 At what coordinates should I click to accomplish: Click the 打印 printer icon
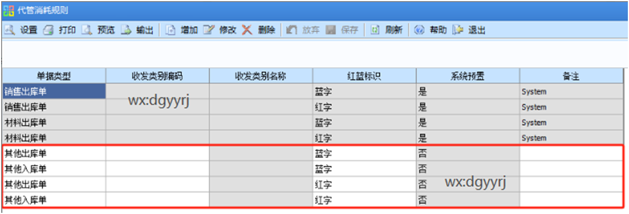click(49, 30)
